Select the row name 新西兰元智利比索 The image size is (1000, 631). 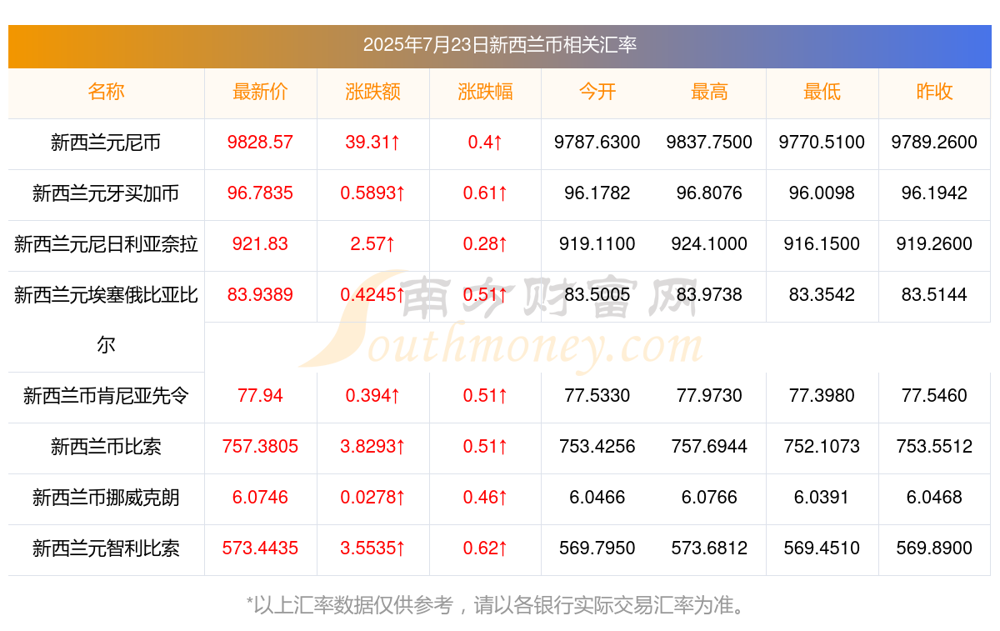coord(106,548)
